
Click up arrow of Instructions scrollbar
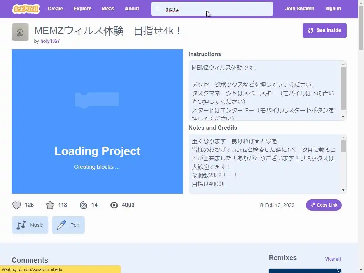343,64
